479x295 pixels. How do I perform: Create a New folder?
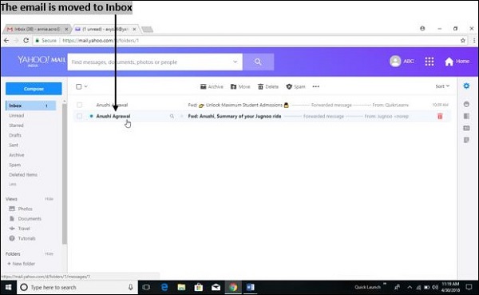tap(21, 264)
